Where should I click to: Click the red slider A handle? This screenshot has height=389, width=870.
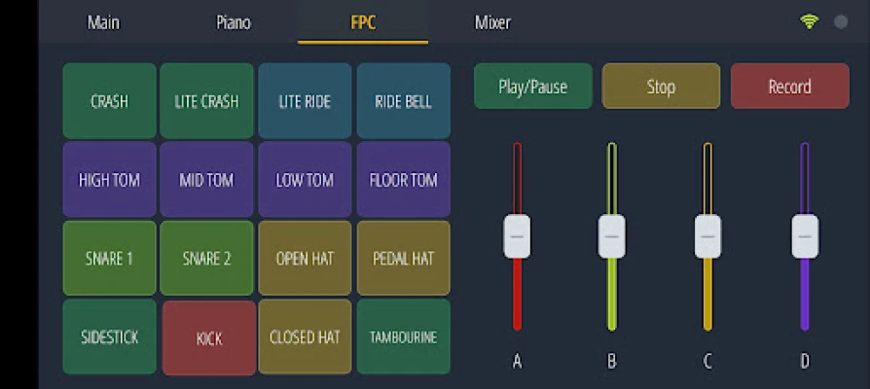517,236
